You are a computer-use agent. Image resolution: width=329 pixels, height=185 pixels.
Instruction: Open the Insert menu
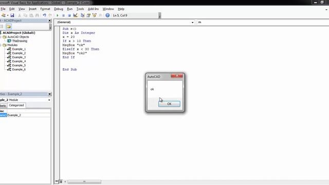pos(32,9)
